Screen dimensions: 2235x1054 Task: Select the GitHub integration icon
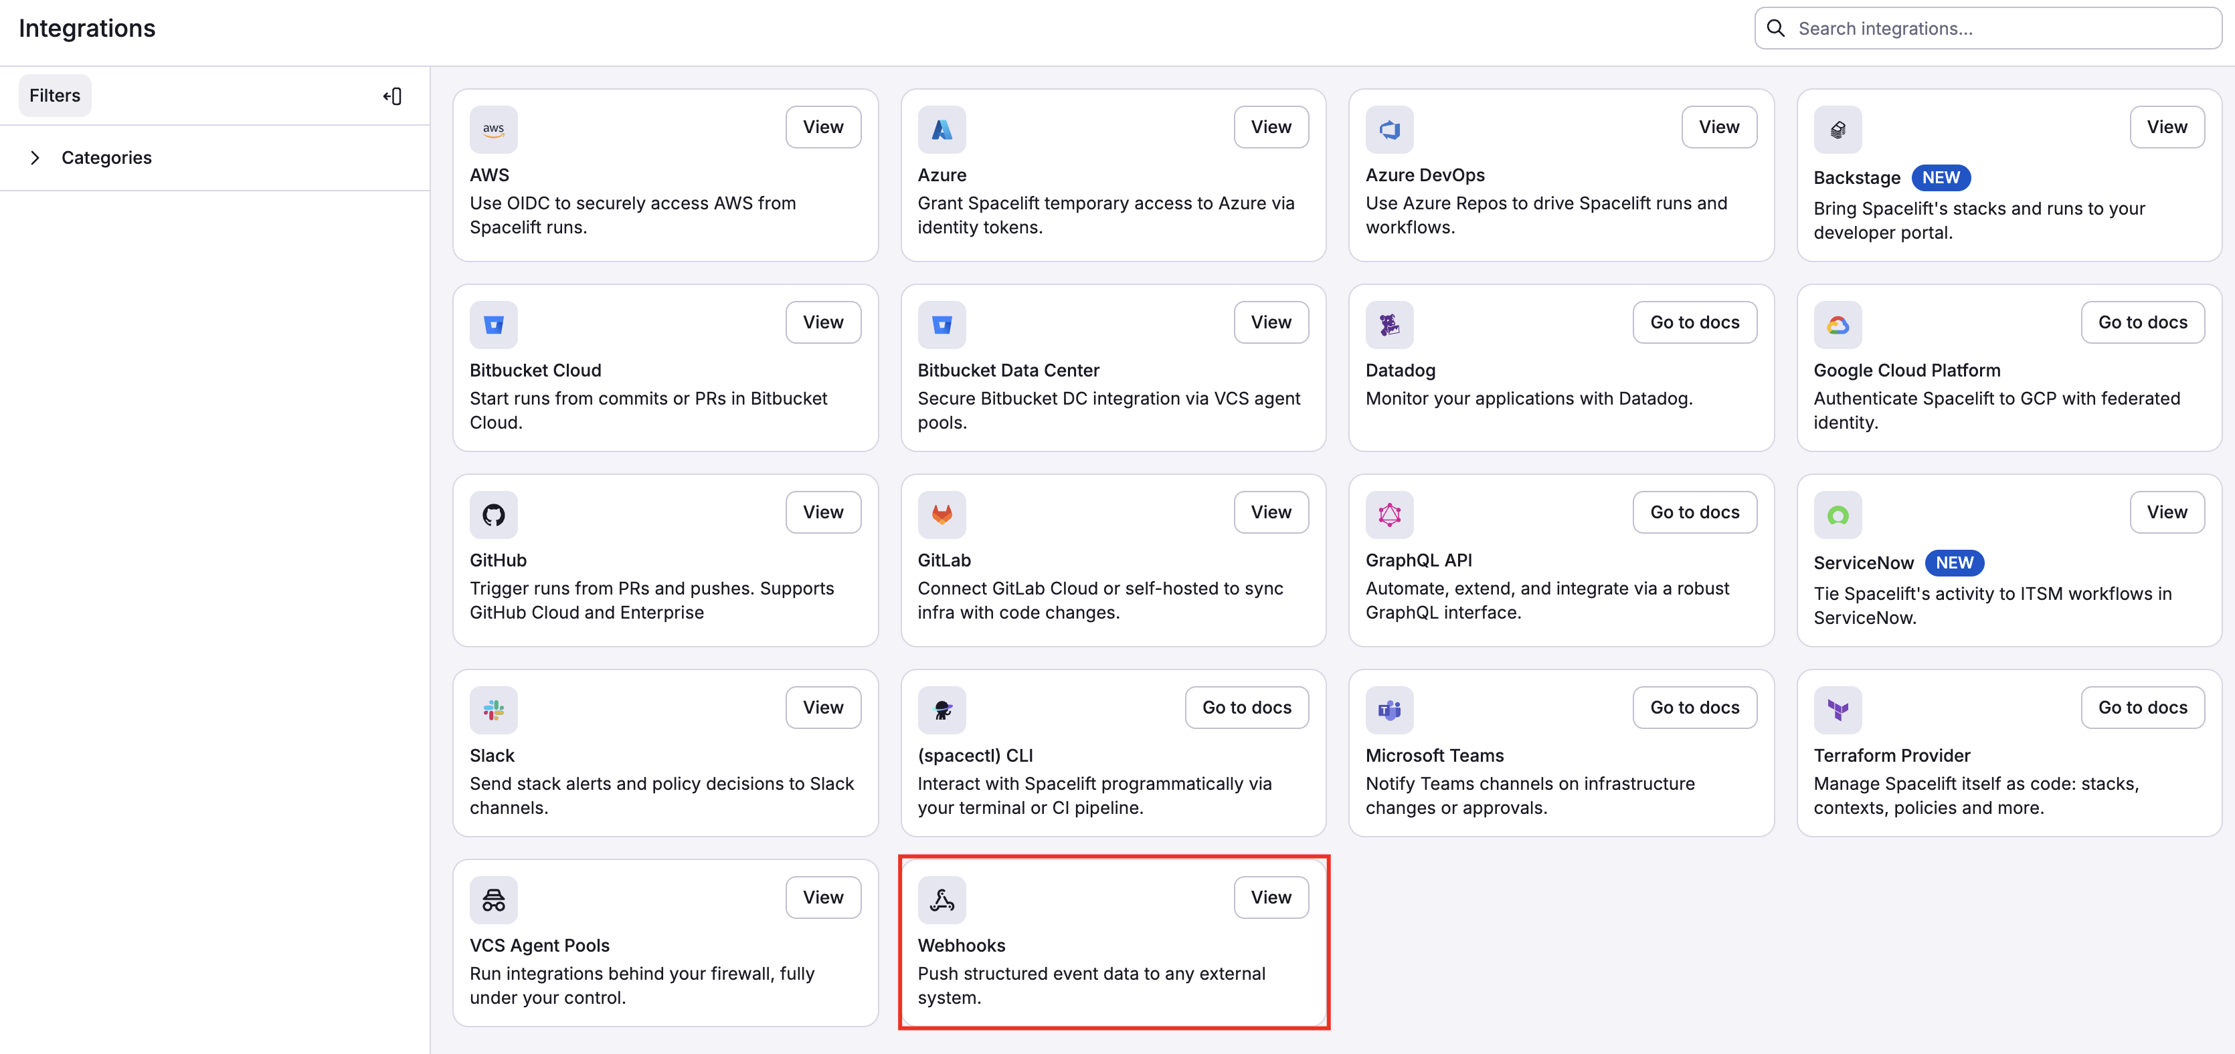(494, 513)
